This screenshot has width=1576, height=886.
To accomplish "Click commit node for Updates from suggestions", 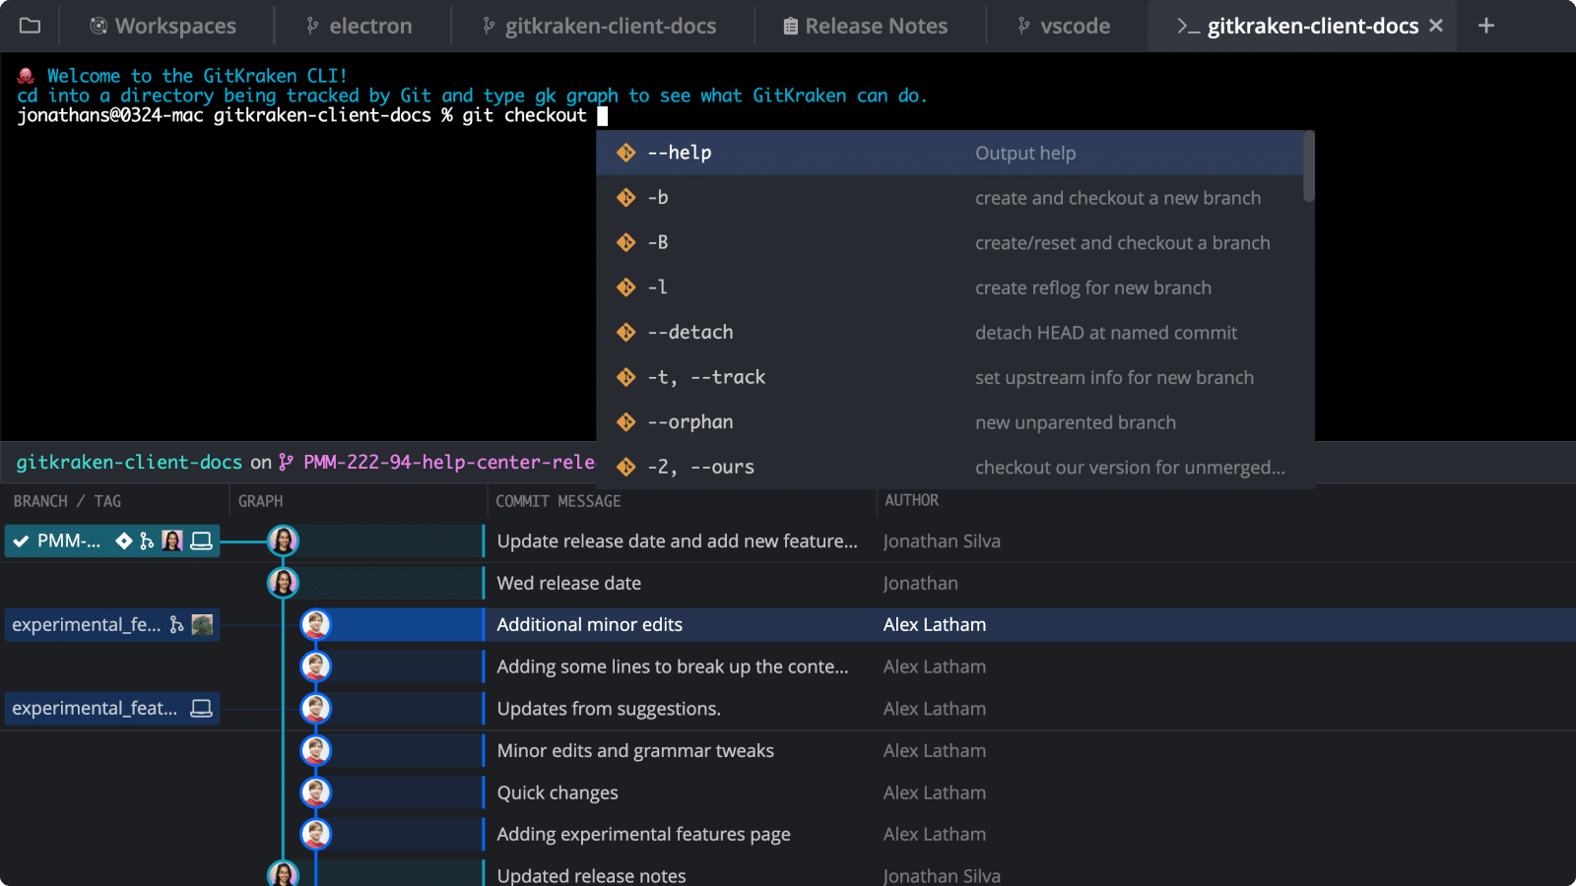I will coord(315,708).
